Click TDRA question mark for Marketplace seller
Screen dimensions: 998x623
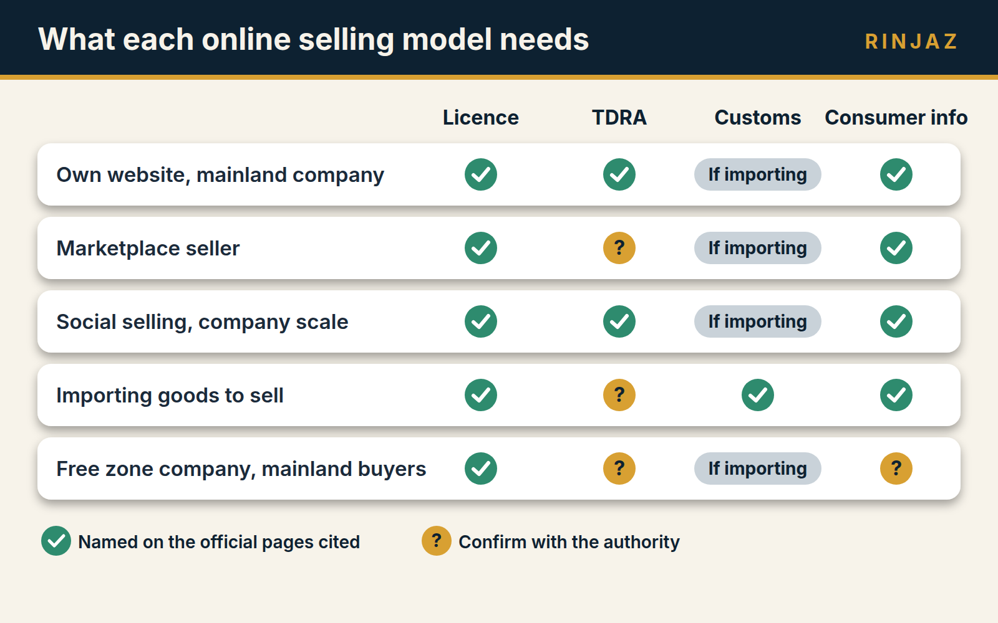pyautogui.click(x=619, y=248)
